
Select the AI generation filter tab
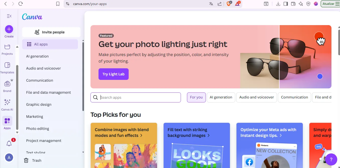point(221,97)
